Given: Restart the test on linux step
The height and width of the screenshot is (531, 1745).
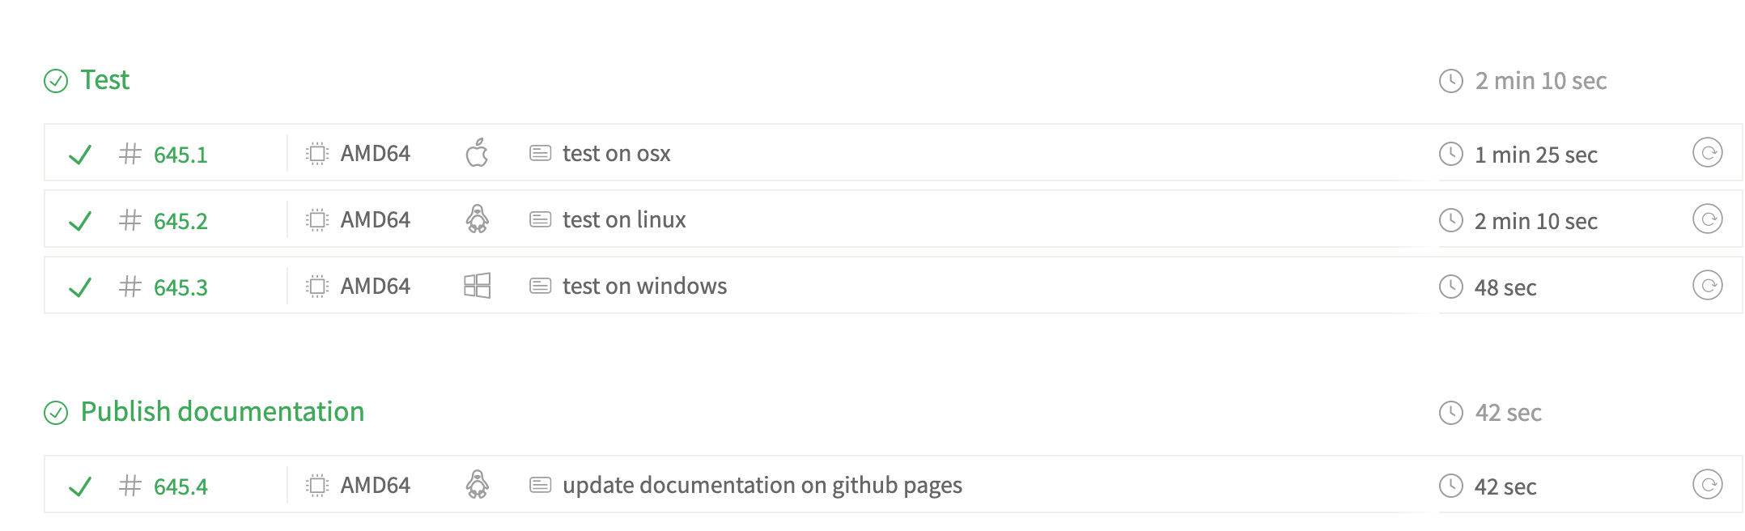Looking at the screenshot, I should coord(1709,219).
